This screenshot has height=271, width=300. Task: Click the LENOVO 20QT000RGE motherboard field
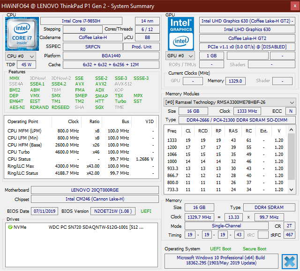95,190
